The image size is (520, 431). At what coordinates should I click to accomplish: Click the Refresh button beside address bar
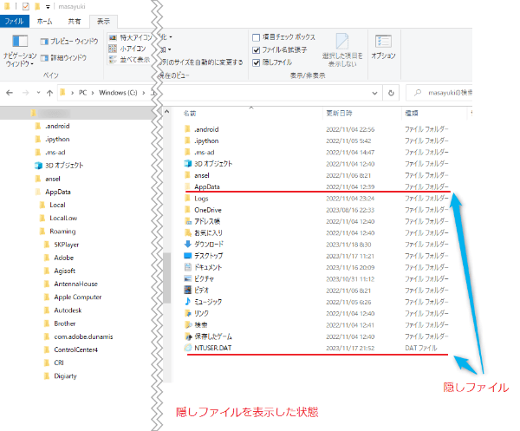tap(391, 93)
